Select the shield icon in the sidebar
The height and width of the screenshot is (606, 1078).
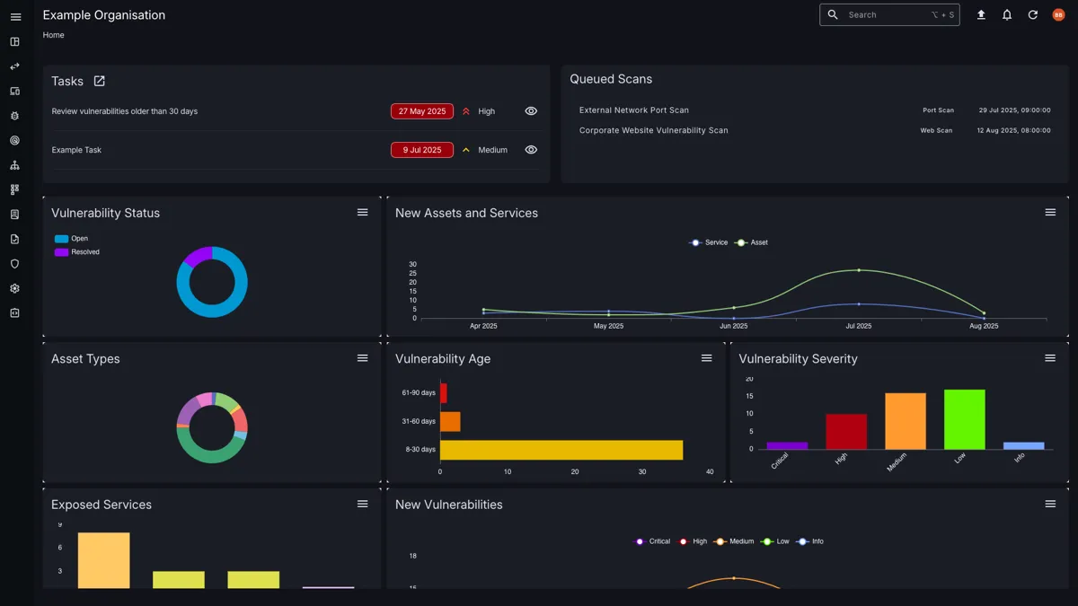point(15,263)
